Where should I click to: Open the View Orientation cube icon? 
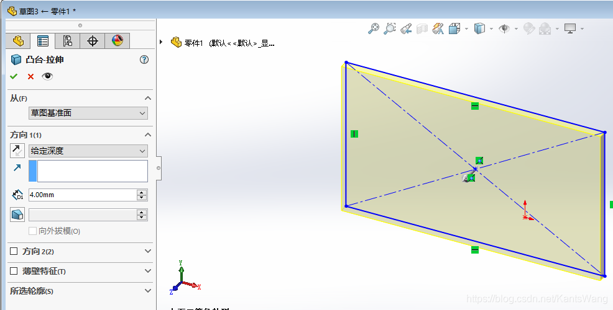(454, 29)
